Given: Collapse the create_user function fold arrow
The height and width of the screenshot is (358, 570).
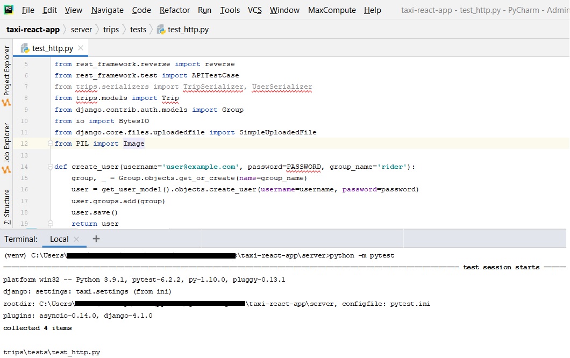Looking at the screenshot, I should tap(50, 166).
